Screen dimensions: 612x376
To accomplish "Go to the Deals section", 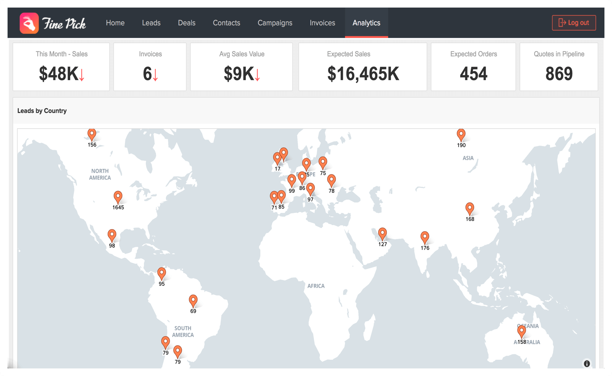I will (x=186, y=23).
